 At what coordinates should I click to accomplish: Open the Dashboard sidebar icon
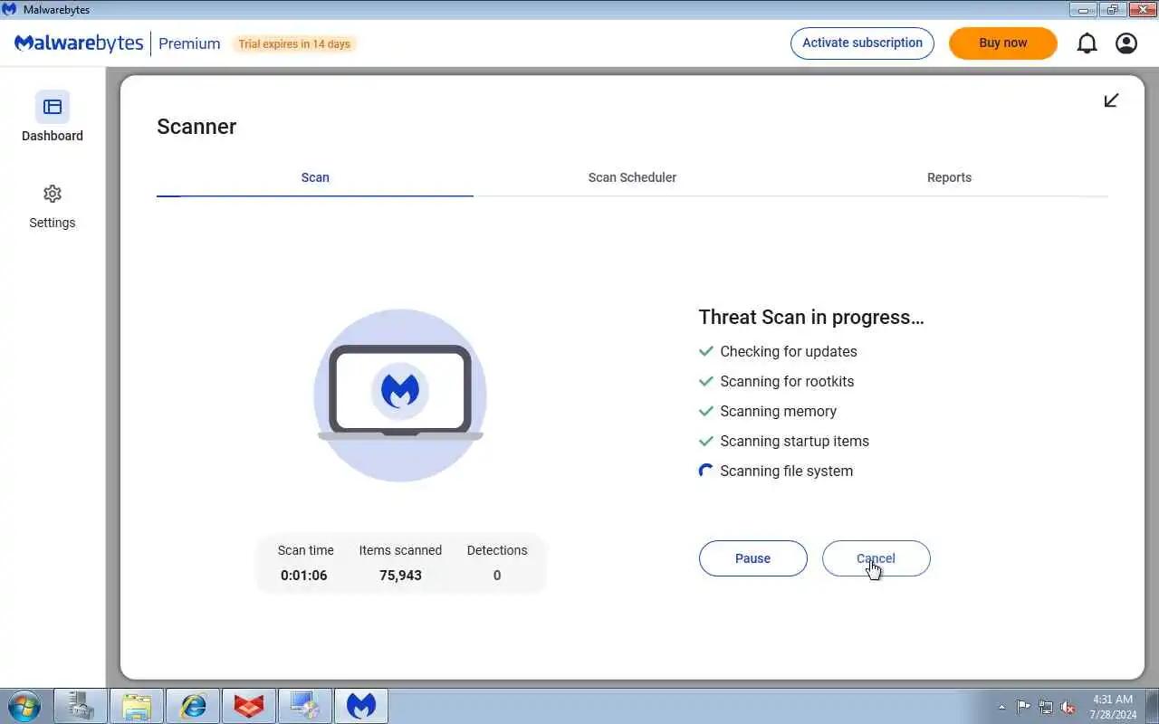(53, 107)
